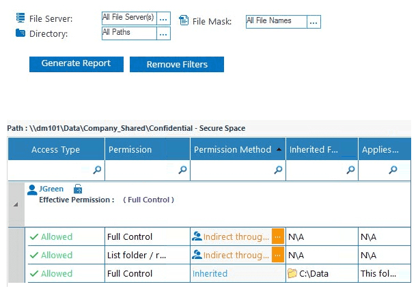Image resolution: width=418 pixels, height=293 pixels.
Task: Click the All File Names field
Action: click(x=277, y=22)
